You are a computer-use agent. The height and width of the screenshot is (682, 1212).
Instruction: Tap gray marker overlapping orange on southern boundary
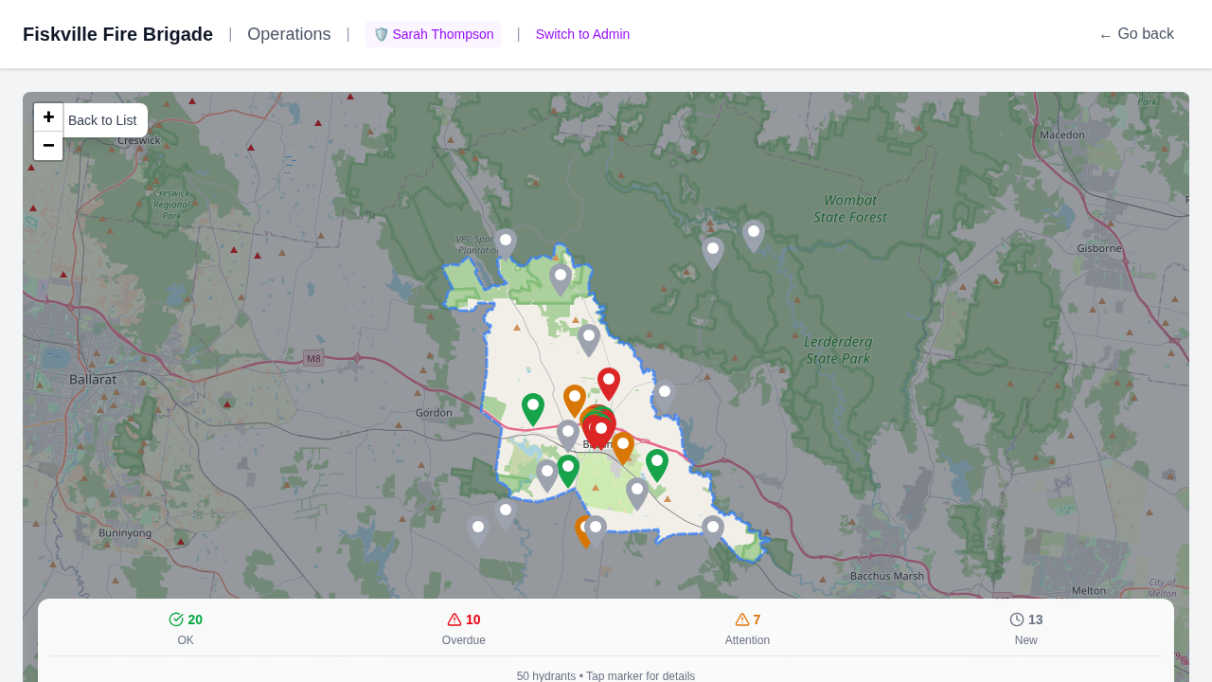pos(596,531)
